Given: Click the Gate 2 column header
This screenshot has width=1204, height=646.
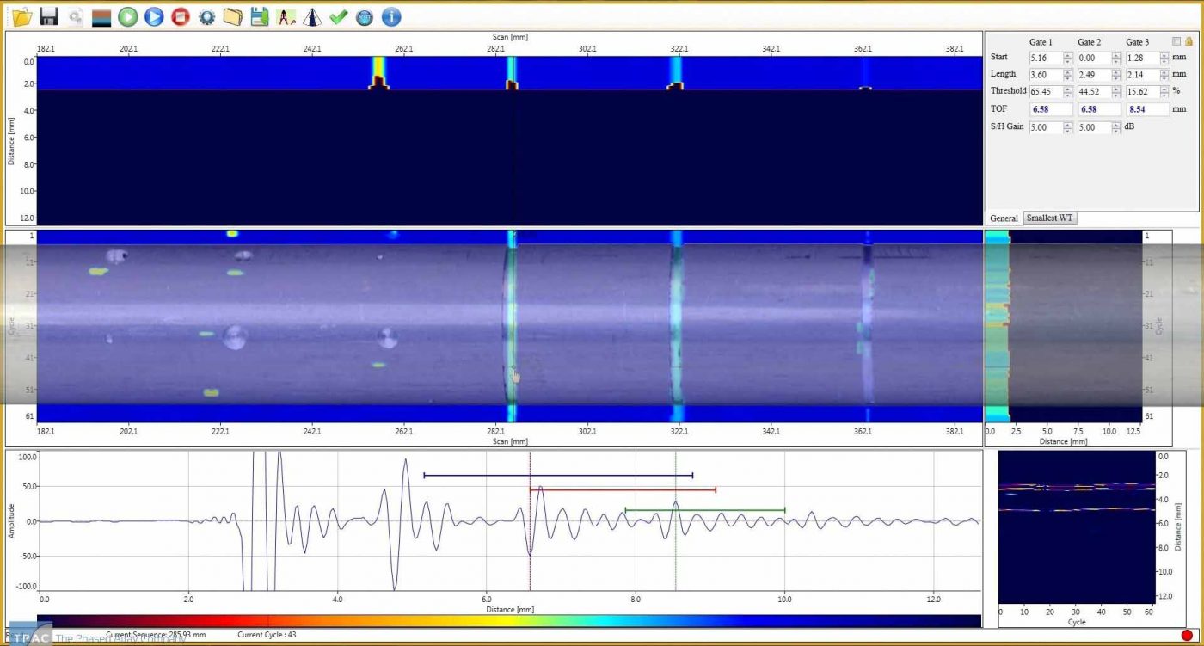Looking at the screenshot, I should 1090,42.
